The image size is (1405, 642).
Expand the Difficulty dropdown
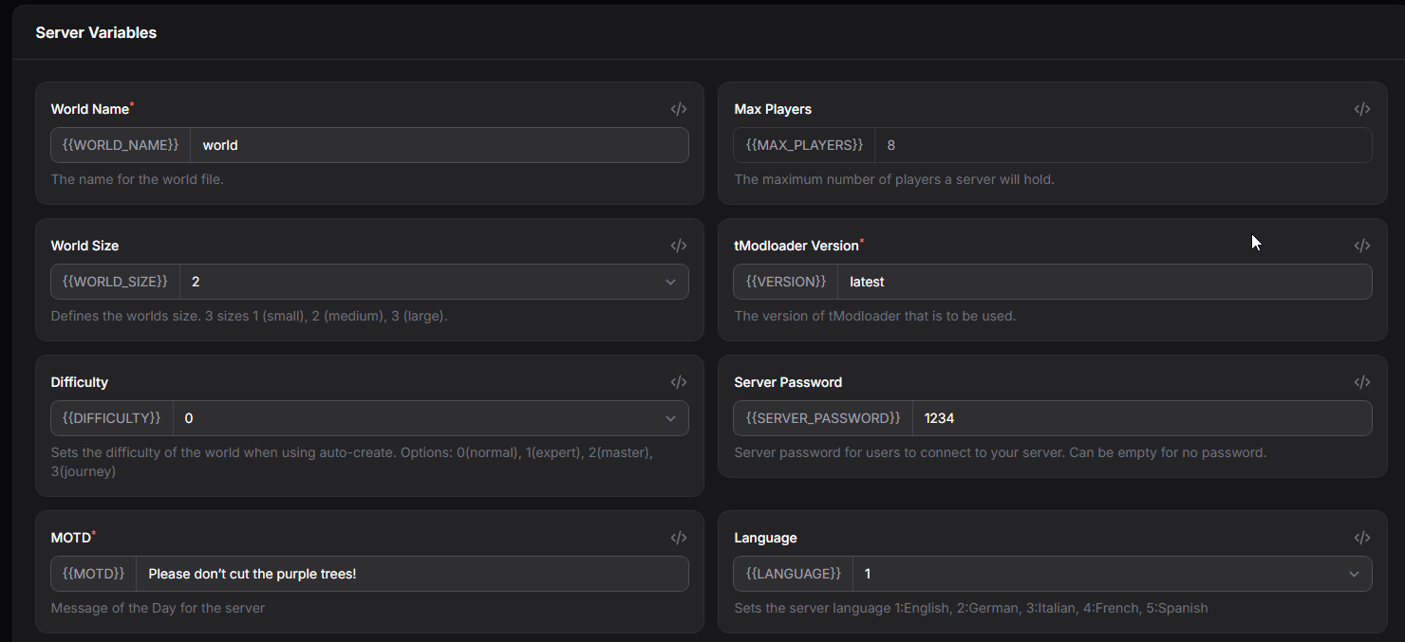pos(430,418)
